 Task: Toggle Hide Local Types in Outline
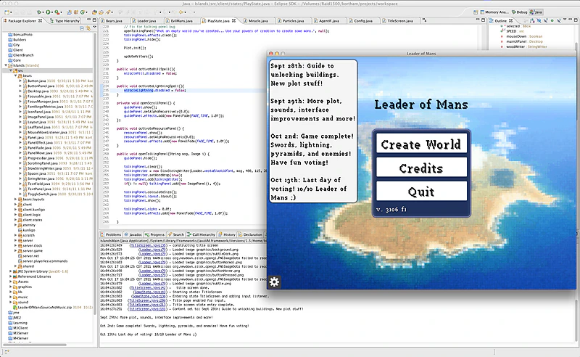tap(559, 21)
